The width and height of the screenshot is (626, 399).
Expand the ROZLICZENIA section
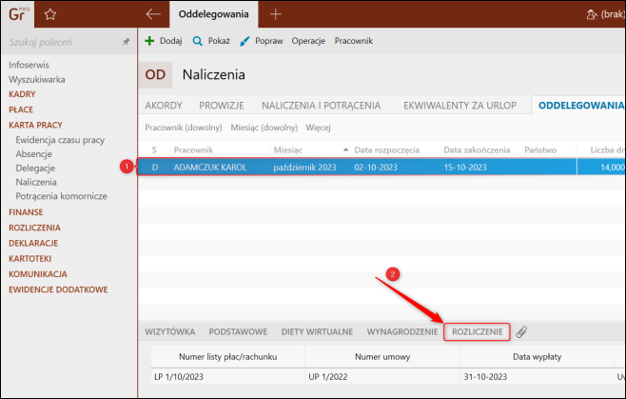35,228
